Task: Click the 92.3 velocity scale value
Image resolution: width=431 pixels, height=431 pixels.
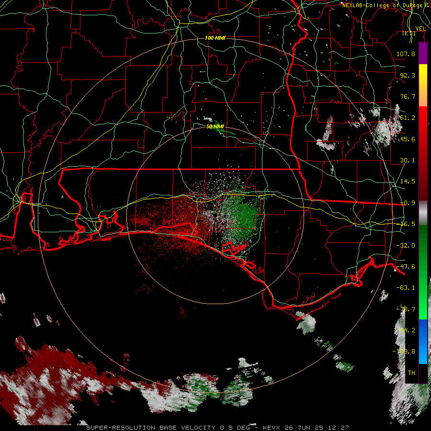Action: point(408,75)
